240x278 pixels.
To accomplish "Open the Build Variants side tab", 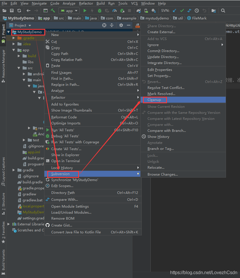I will pos(3,262).
